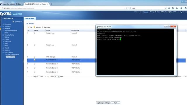Open Web Authentication settings
The width and height of the screenshot is (187, 105).
click(x=11, y=31)
